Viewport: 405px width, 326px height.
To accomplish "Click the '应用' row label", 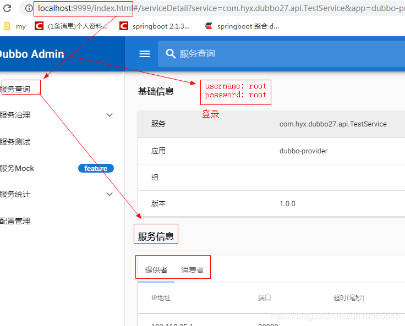I will [158, 151].
